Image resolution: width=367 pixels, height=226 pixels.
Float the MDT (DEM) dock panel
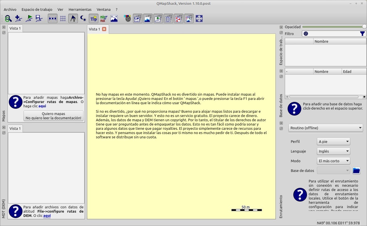click(x=4, y=133)
